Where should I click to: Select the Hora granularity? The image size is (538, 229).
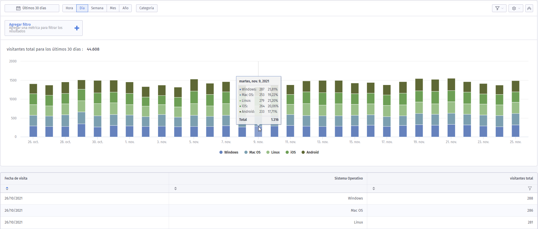tap(69, 8)
